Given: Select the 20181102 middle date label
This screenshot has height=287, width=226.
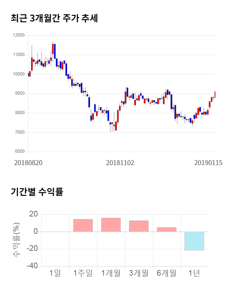Looking at the screenshot, I should [120, 163].
